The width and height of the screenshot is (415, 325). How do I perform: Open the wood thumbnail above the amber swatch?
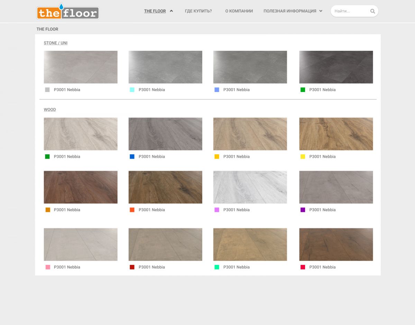pyautogui.click(x=250, y=134)
